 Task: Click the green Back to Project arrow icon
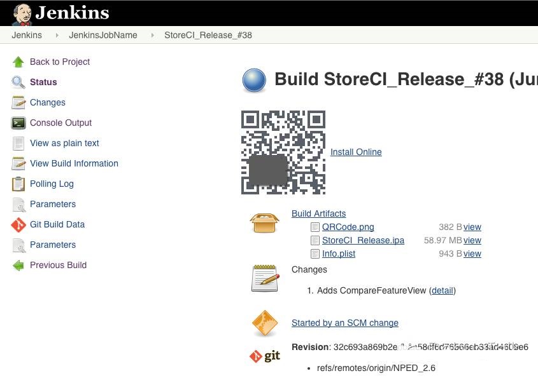click(18, 62)
